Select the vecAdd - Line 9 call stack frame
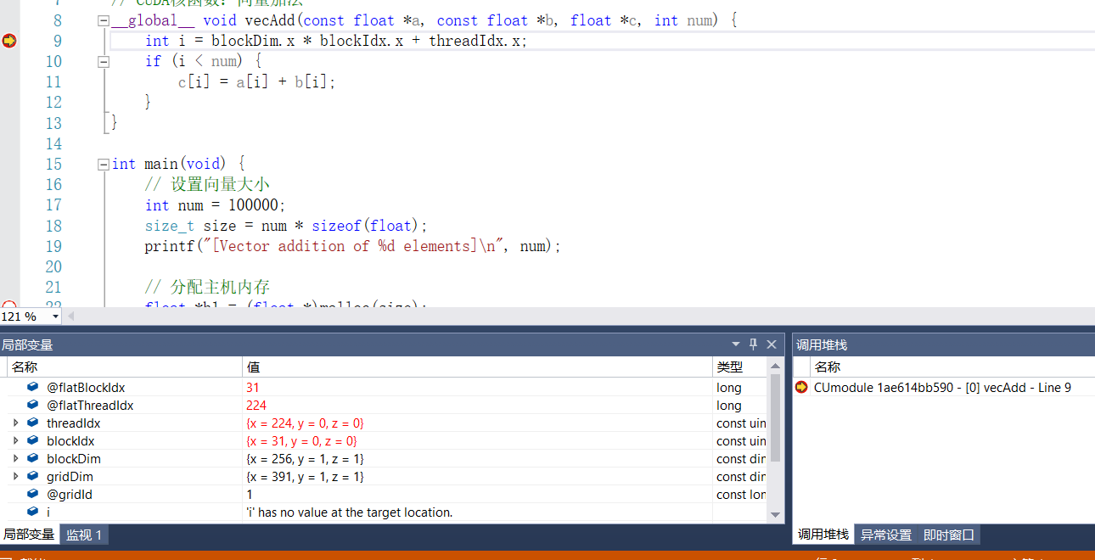 pyautogui.click(x=942, y=387)
